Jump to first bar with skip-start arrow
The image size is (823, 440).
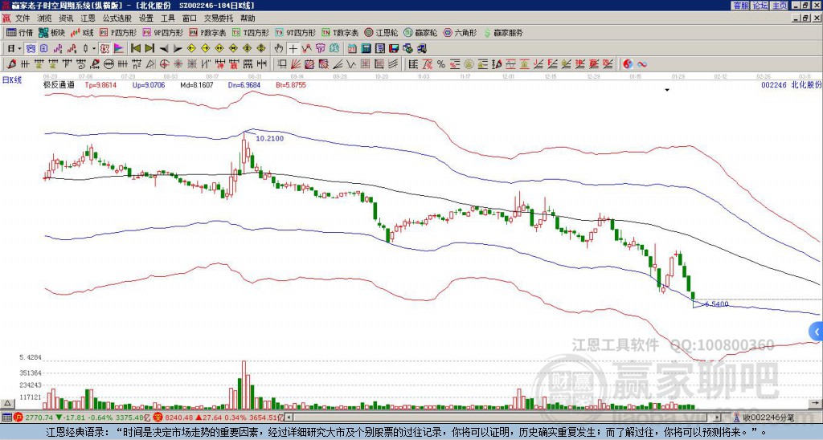coord(135,49)
